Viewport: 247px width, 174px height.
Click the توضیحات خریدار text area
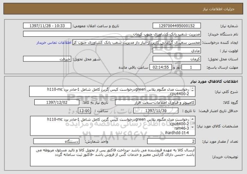point(113,156)
